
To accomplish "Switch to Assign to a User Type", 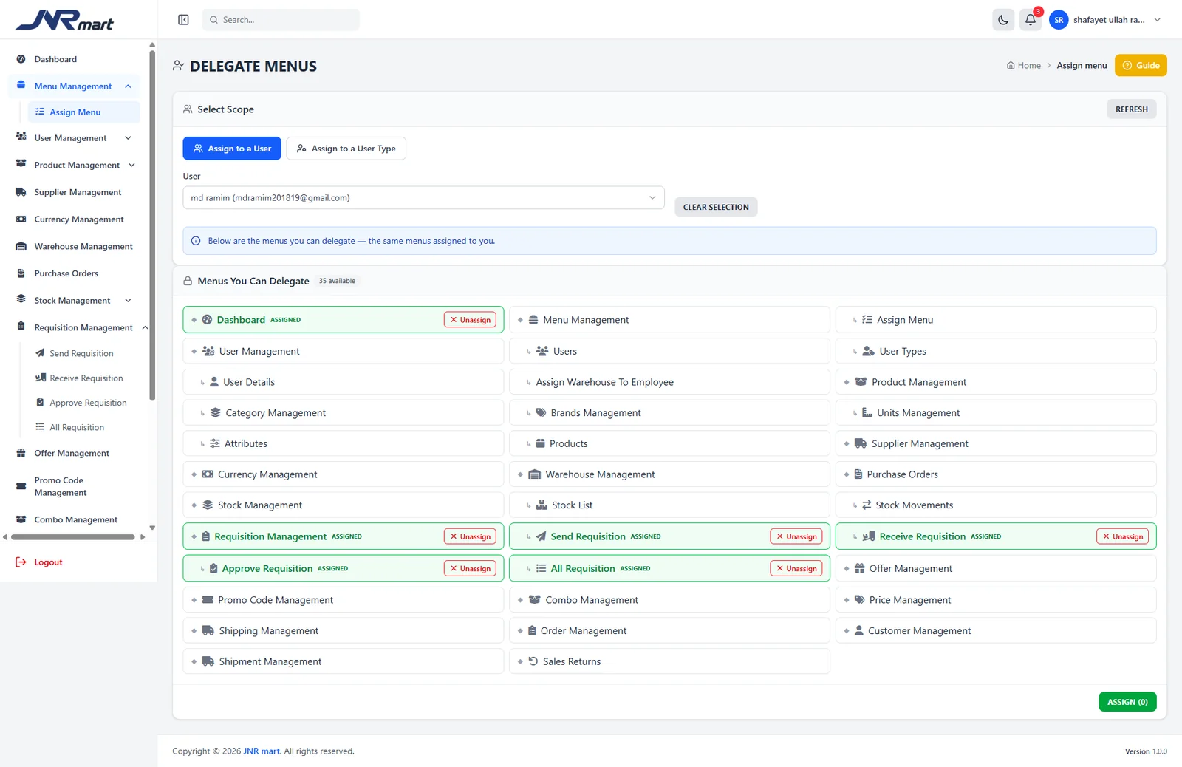I will [346, 149].
